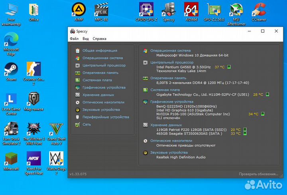The height and width of the screenshot is (195, 287).
Task: Open the Вид menu
Action: click(86, 39)
